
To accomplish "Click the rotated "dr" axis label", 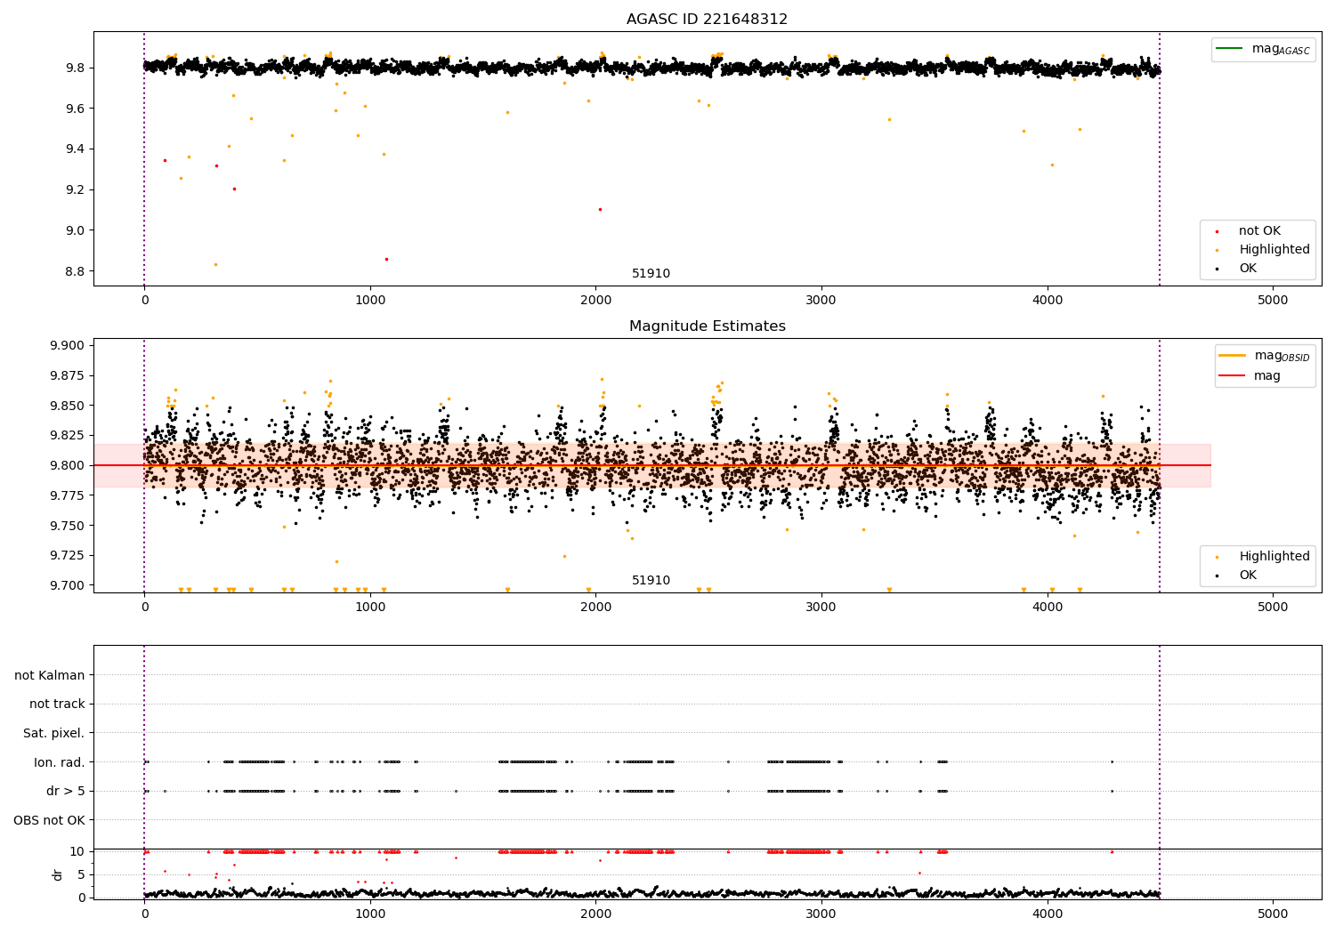I will (x=58, y=874).
